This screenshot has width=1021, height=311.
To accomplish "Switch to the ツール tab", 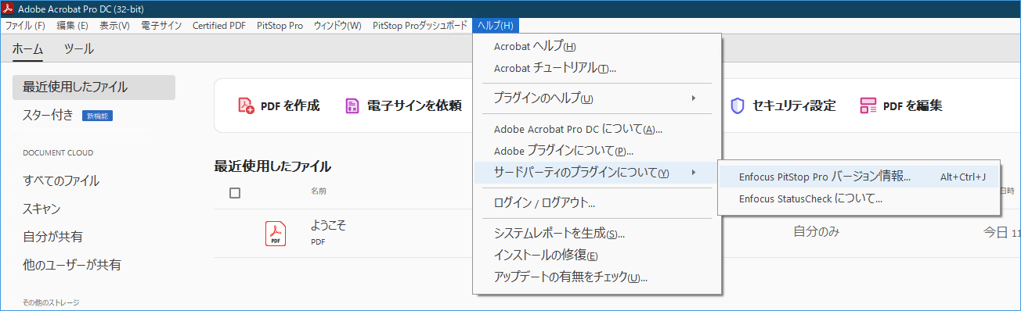I will point(79,49).
